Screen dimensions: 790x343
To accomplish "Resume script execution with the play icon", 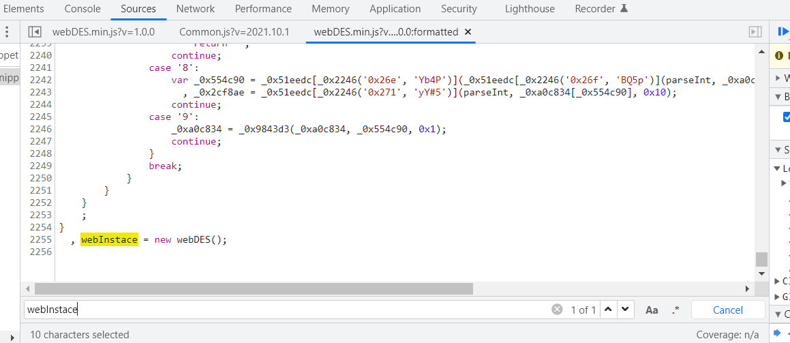I will 783,32.
